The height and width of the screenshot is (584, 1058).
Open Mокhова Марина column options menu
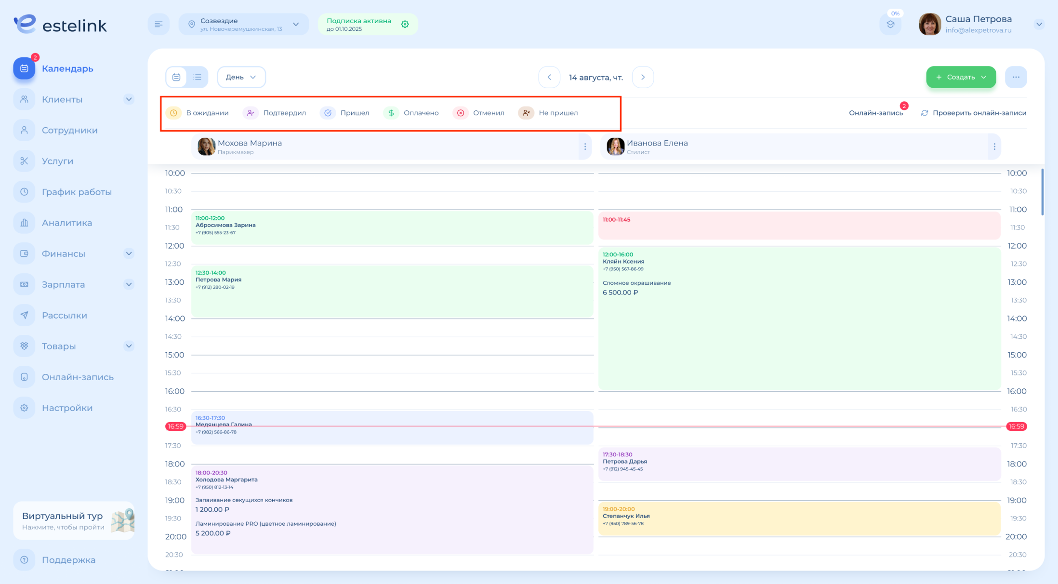point(585,146)
